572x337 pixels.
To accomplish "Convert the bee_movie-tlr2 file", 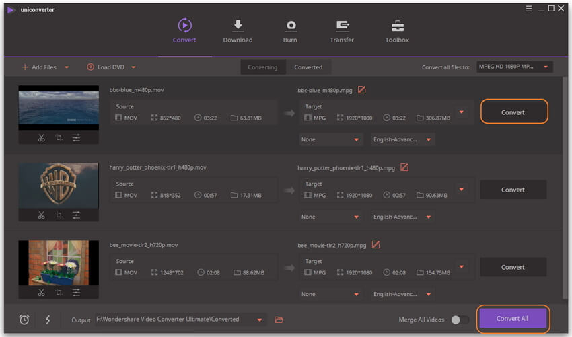I will click(x=513, y=267).
